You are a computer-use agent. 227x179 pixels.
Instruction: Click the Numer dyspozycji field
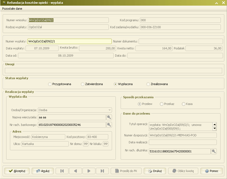pos(183,135)
